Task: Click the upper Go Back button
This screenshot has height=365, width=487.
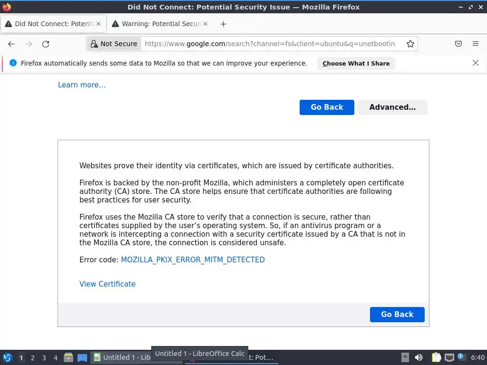Action: (x=327, y=107)
